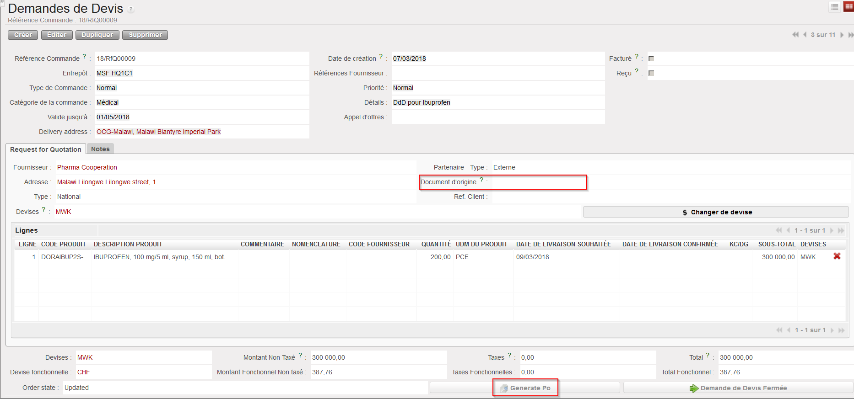
Task: Jump to last record in top pager
Action: pyautogui.click(x=850, y=35)
